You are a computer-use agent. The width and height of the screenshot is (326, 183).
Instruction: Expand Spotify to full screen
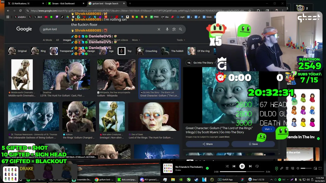click(x=320, y=168)
